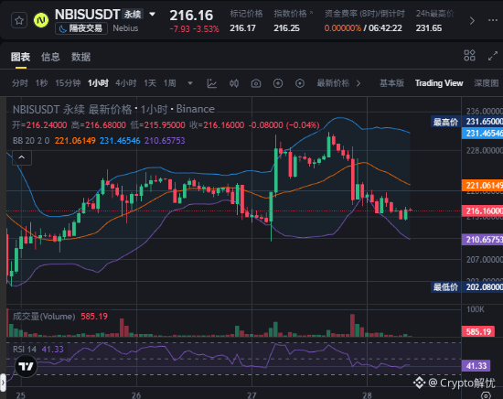Switch to the 图表 chart tab
This screenshot has width=503, height=399.
coord(20,57)
